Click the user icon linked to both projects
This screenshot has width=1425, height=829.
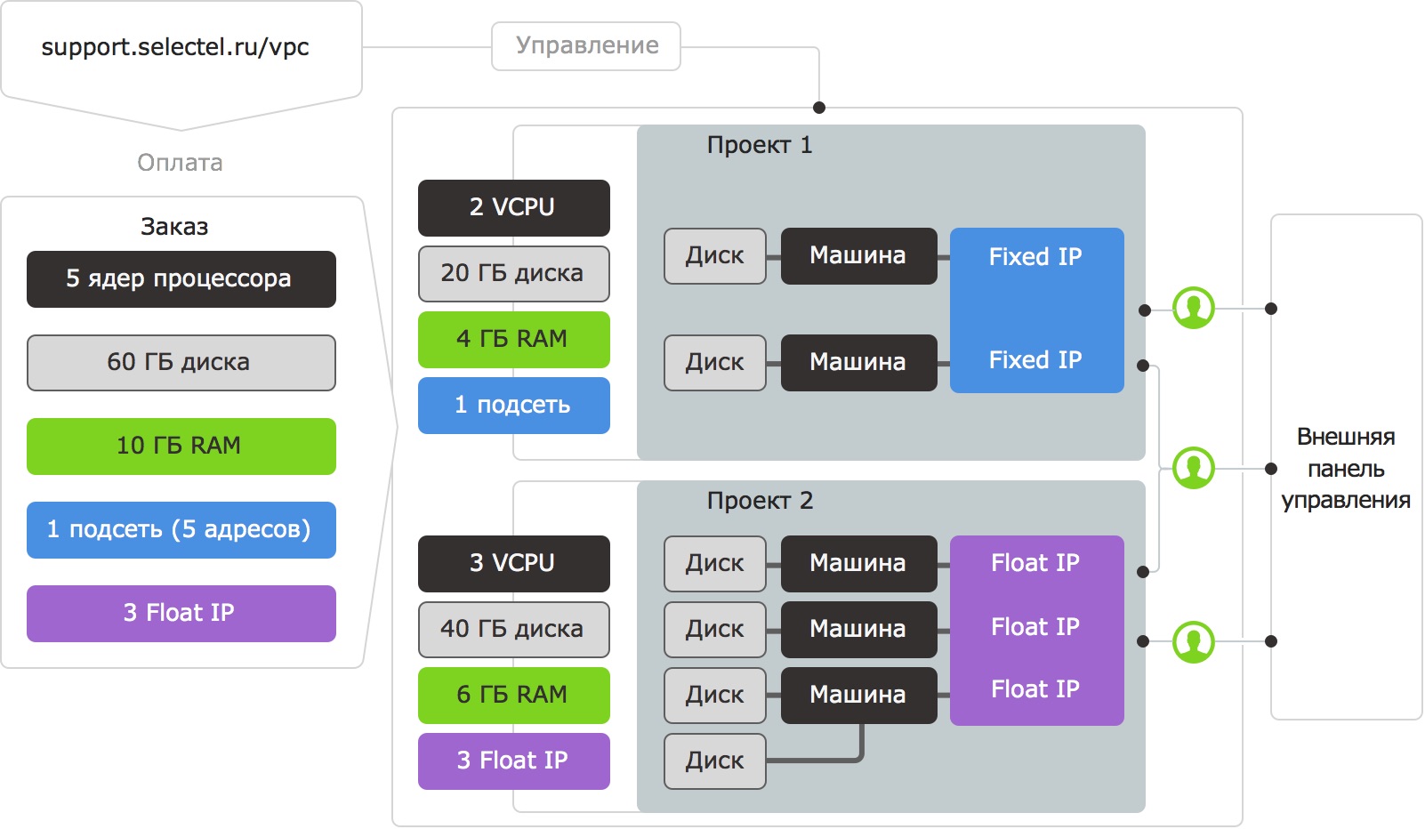[1194, 468]
